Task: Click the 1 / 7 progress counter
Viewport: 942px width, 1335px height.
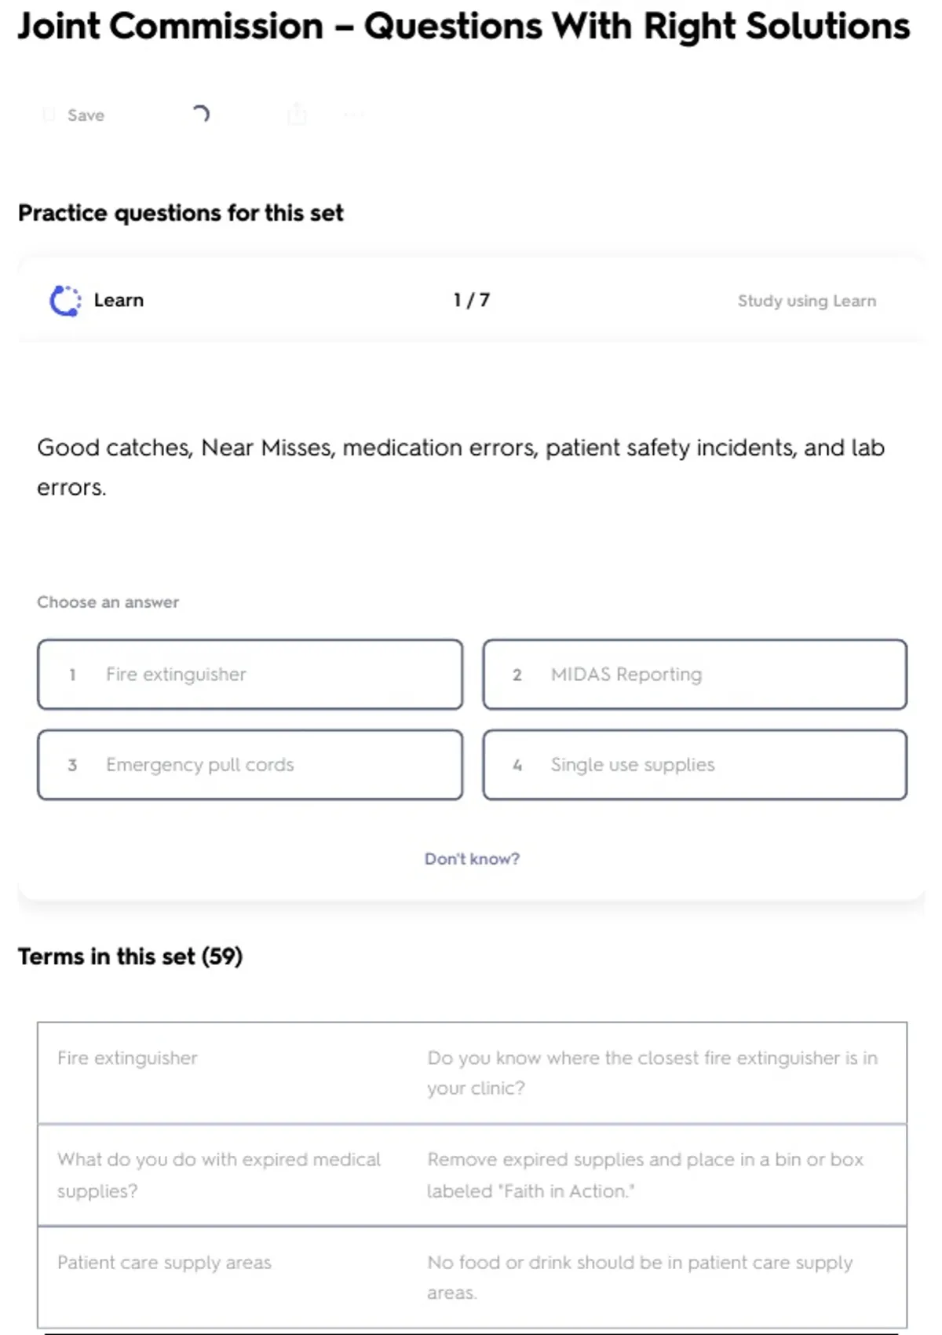Action: (471, 300)
